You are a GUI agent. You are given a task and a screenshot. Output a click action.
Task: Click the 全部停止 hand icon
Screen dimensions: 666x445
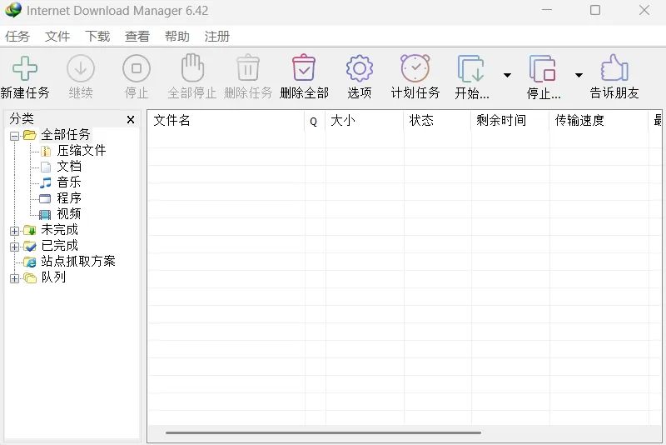192,67
